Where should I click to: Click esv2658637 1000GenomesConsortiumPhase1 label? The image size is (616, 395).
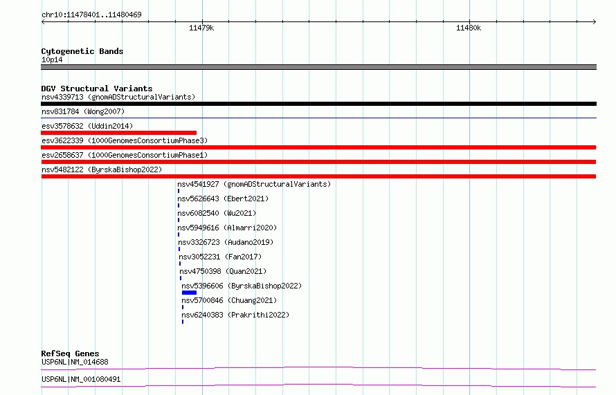[125, 155]
